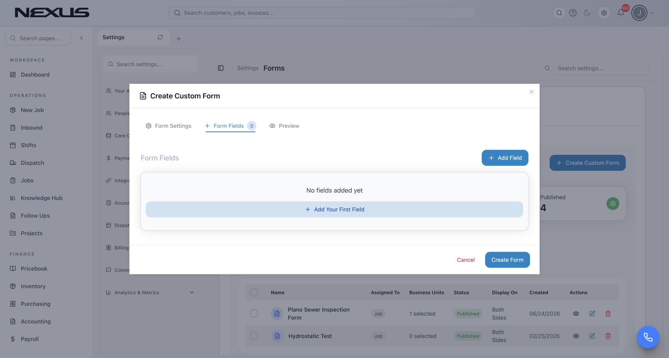Click Published badge in Hydrostatic Test row

tap(468, 336)
